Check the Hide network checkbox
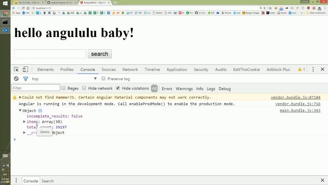The image size is (328, 185). tap(84, 88)
